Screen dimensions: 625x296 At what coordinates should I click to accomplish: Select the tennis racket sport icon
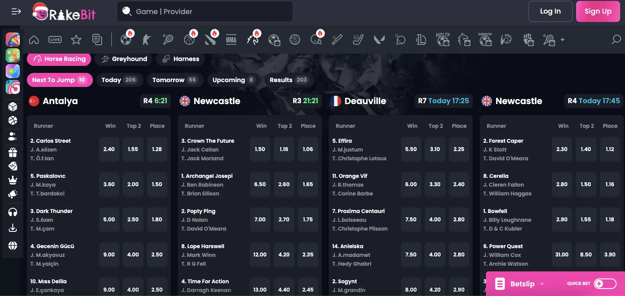click(x=168, y=40)
